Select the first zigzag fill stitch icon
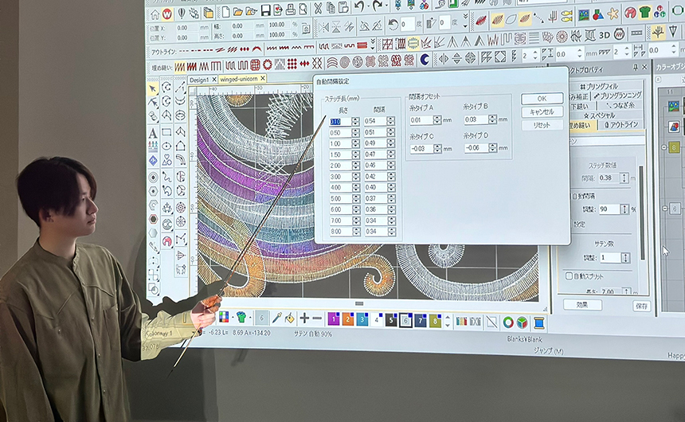The width and height of the screenshot is (685, 422). tap(179, 67)
